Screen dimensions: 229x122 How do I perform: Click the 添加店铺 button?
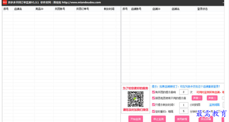coord(206,119)
